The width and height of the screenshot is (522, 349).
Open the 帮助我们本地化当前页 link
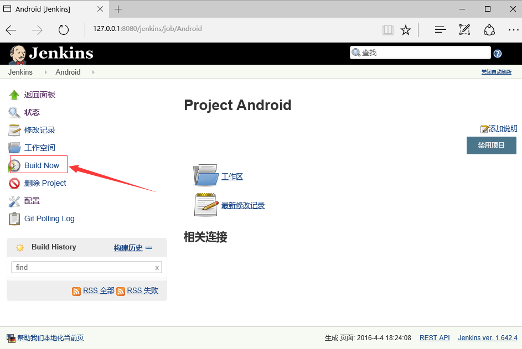click(50, 338)
